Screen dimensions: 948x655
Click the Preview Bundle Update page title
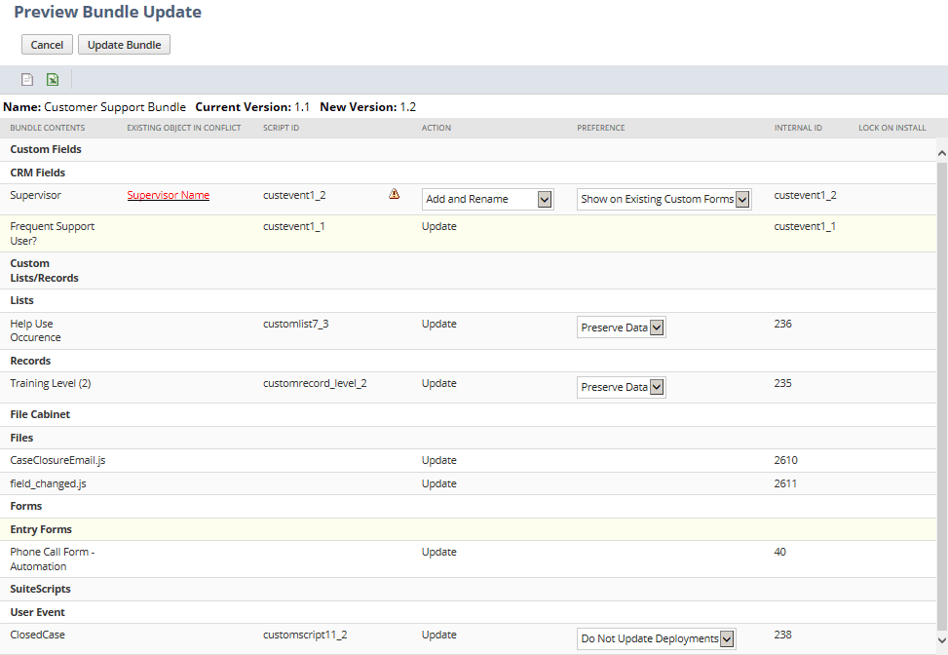[x=107, y=12]
